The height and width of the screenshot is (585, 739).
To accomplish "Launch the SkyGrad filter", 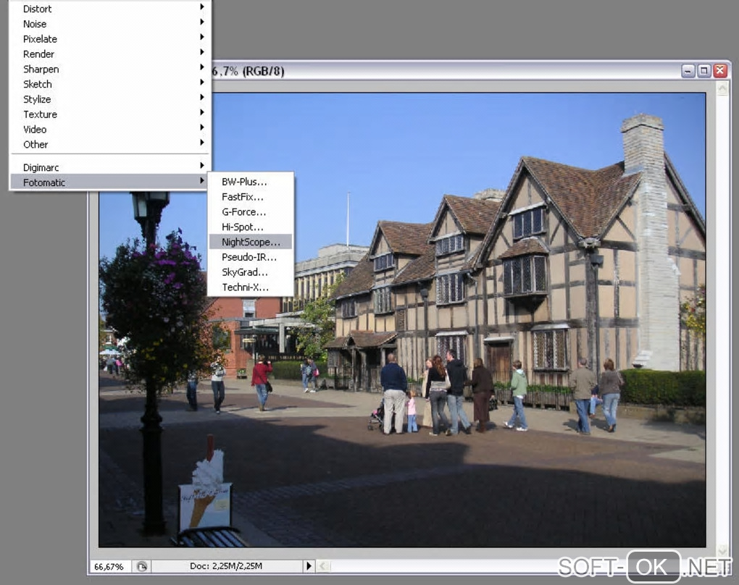I will (x=250, y=272).
